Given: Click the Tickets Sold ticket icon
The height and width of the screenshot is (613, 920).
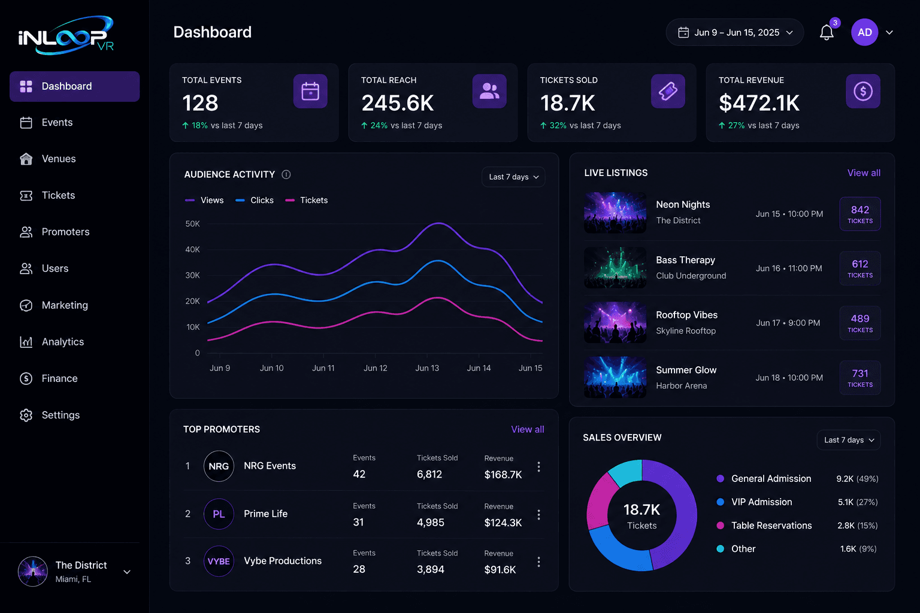Looking at the screenshot, I should point(668,91).
